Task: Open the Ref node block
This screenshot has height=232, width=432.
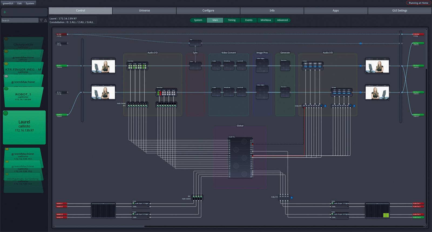Action: (x=195, y=43)
